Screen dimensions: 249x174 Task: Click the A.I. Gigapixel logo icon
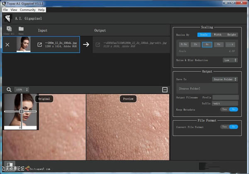7,18
